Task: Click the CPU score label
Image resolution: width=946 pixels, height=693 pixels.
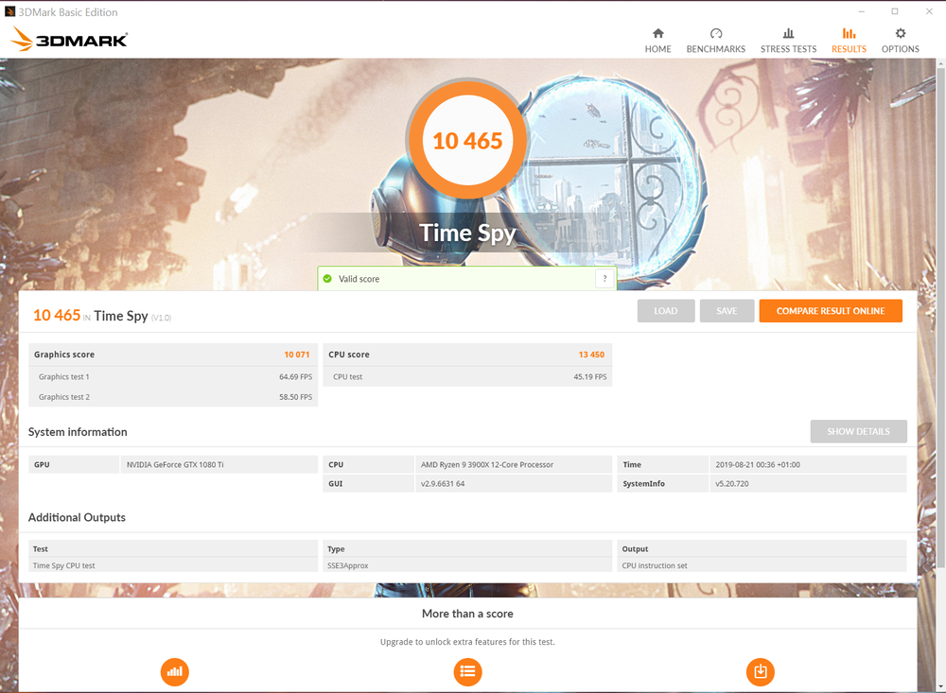Action: tap(349, 355)
